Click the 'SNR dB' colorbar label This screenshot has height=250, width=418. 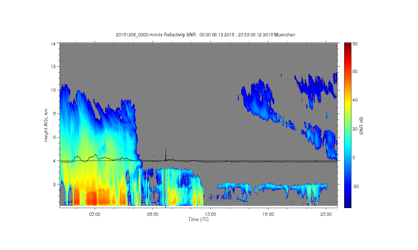coord(361,126)
